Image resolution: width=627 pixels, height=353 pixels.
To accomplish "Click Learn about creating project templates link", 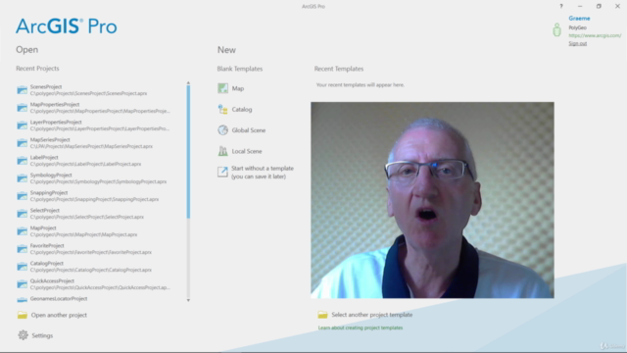I will 361,328.
